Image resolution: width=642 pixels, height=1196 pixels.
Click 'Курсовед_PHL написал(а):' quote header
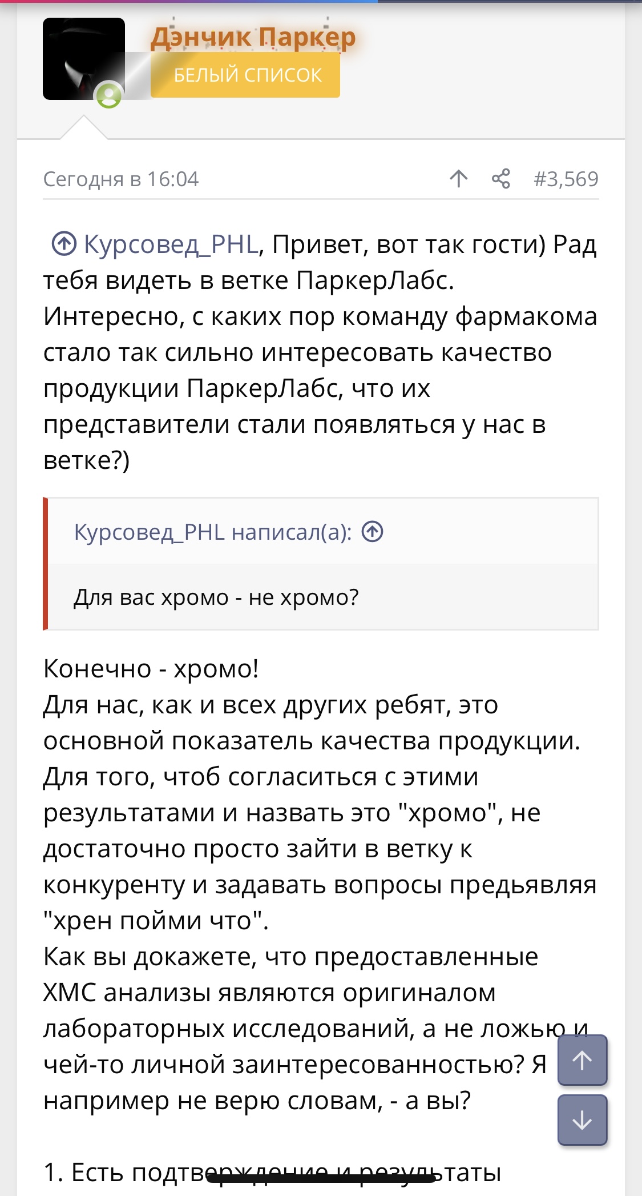point(212,532)
